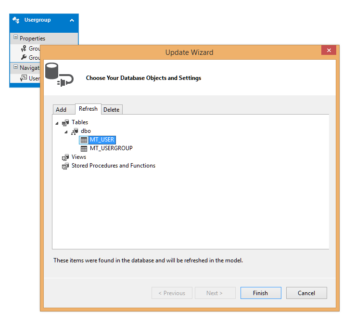355x324 pixels.
Task: Collapse the Properties section minus box
Action: (x=15, y=38)
